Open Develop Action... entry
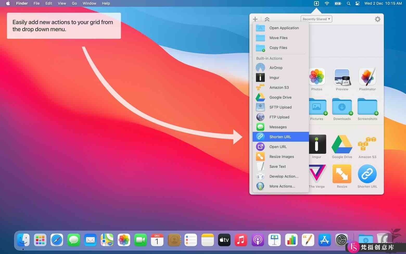Viewport: 406px width, 254px height. pyautogui.click(x=281, y=176)
